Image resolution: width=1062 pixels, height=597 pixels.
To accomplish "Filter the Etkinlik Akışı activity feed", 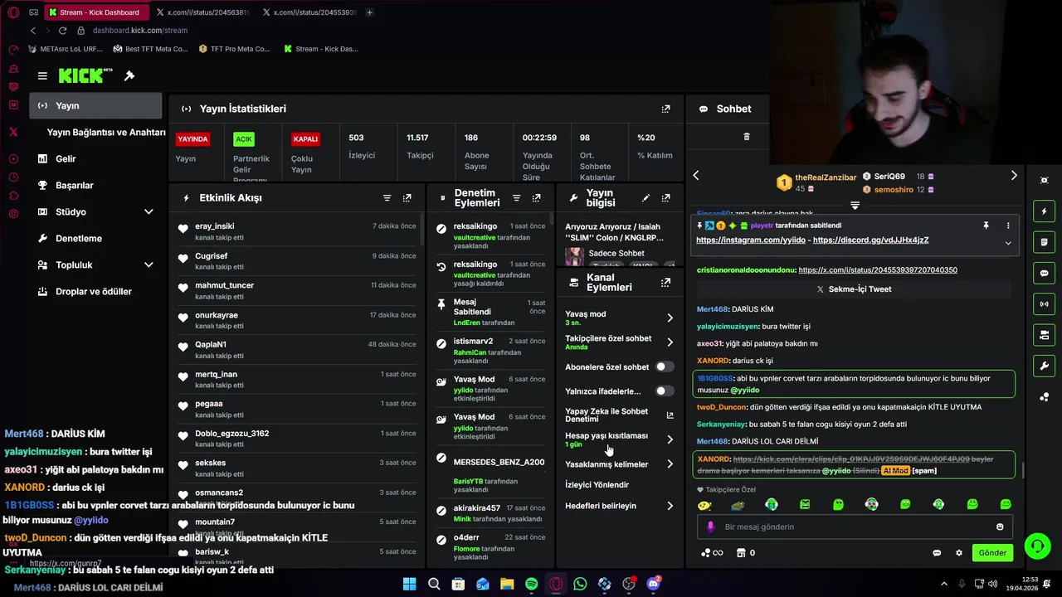I will [x=387, y=198].
